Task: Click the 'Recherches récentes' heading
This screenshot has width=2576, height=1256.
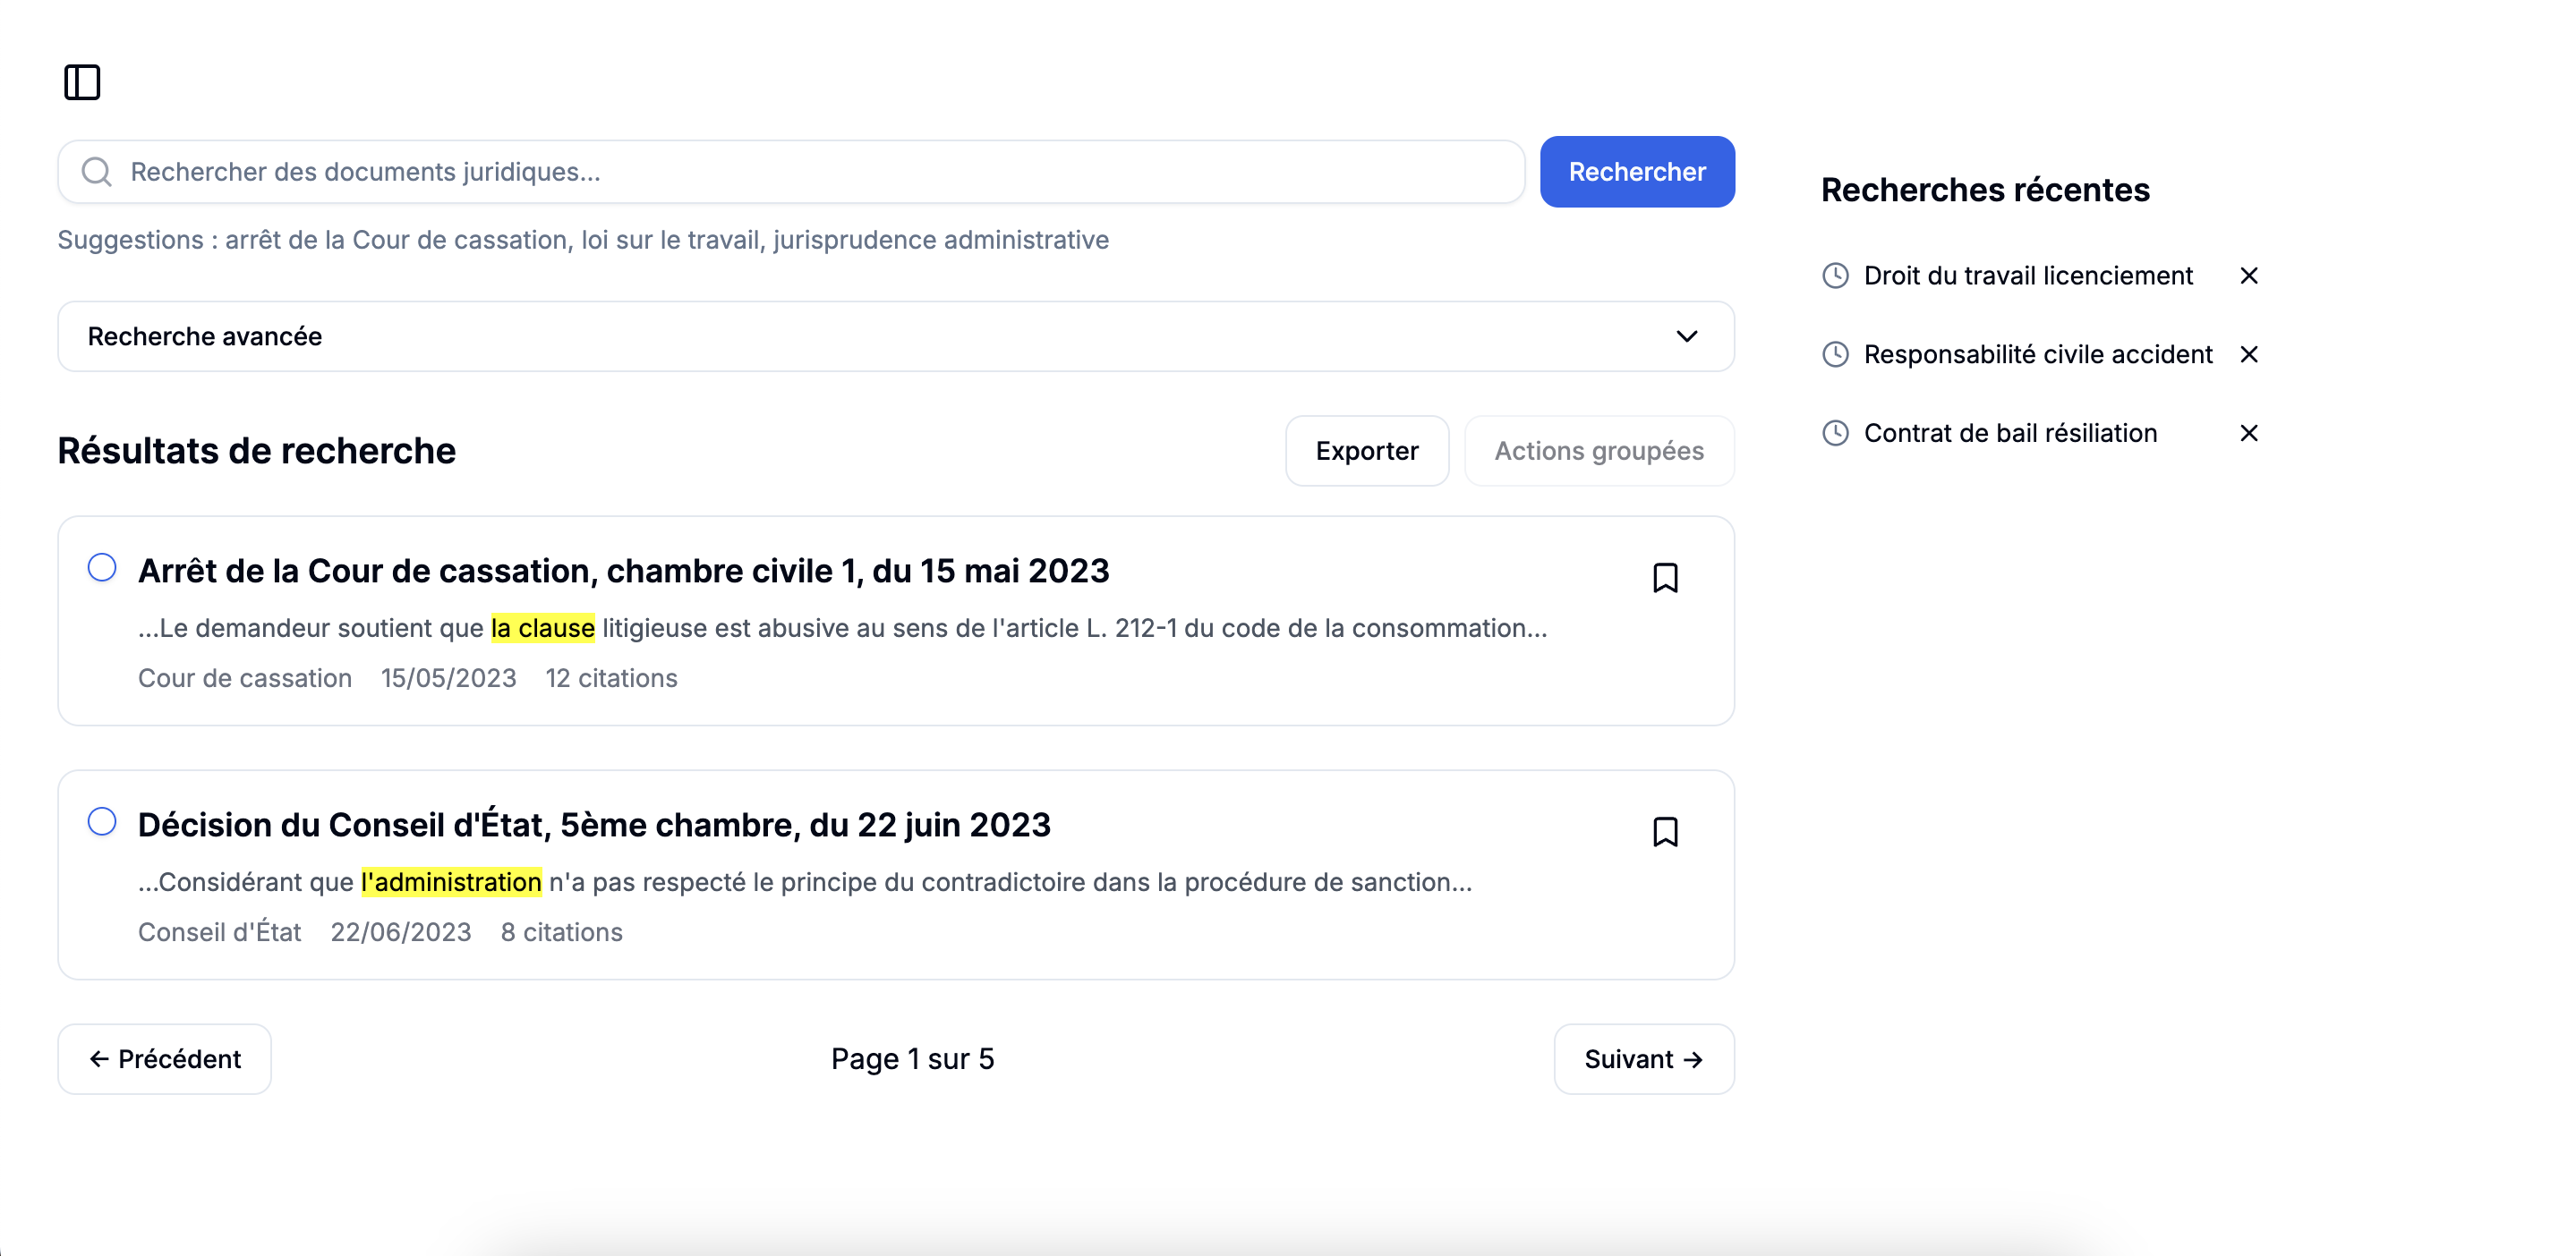Action: pyautogui.click(x=1985, y=190)
